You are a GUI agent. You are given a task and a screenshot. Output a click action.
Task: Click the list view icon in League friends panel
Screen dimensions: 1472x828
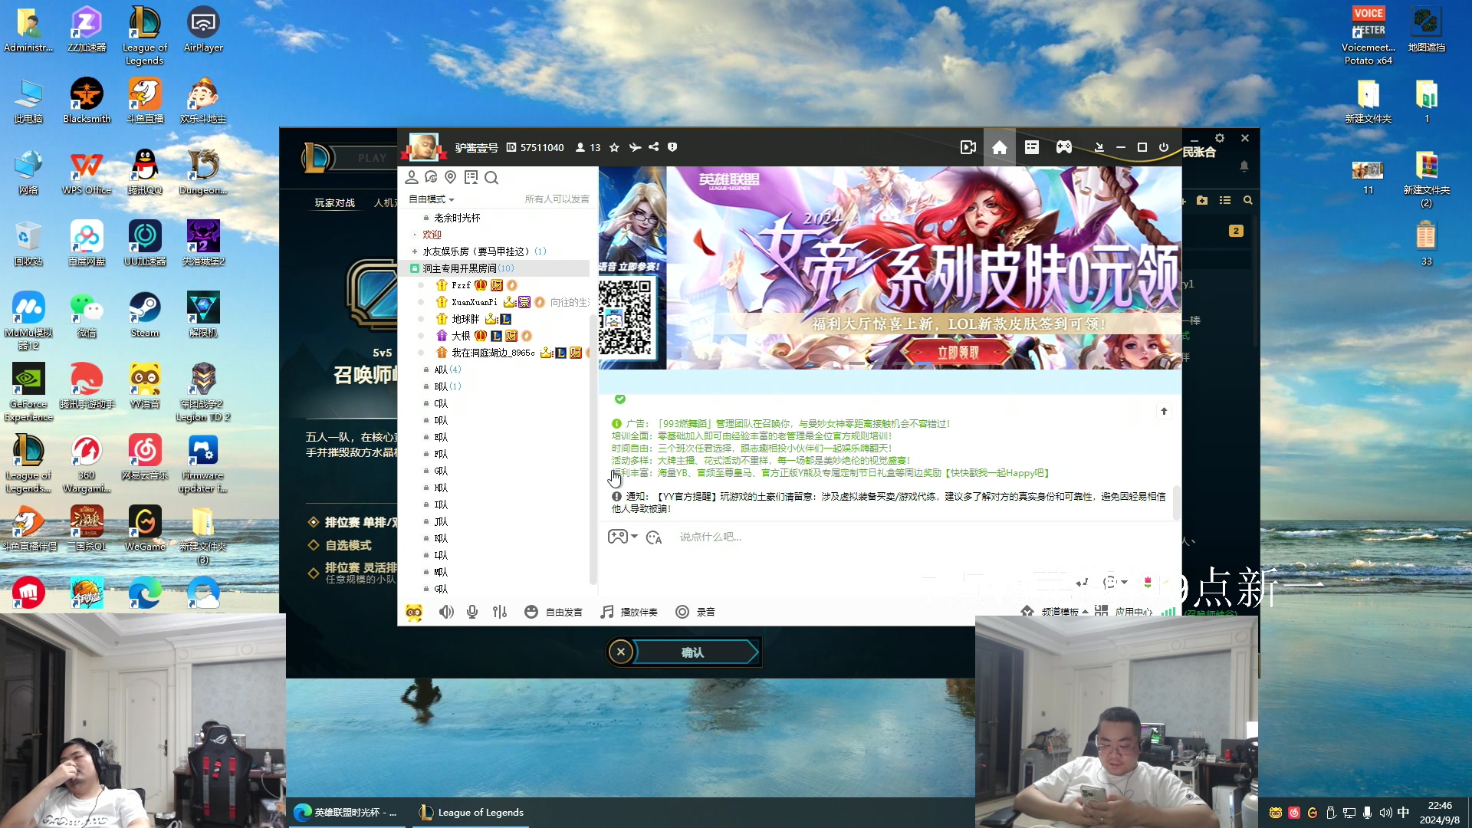1225,200
